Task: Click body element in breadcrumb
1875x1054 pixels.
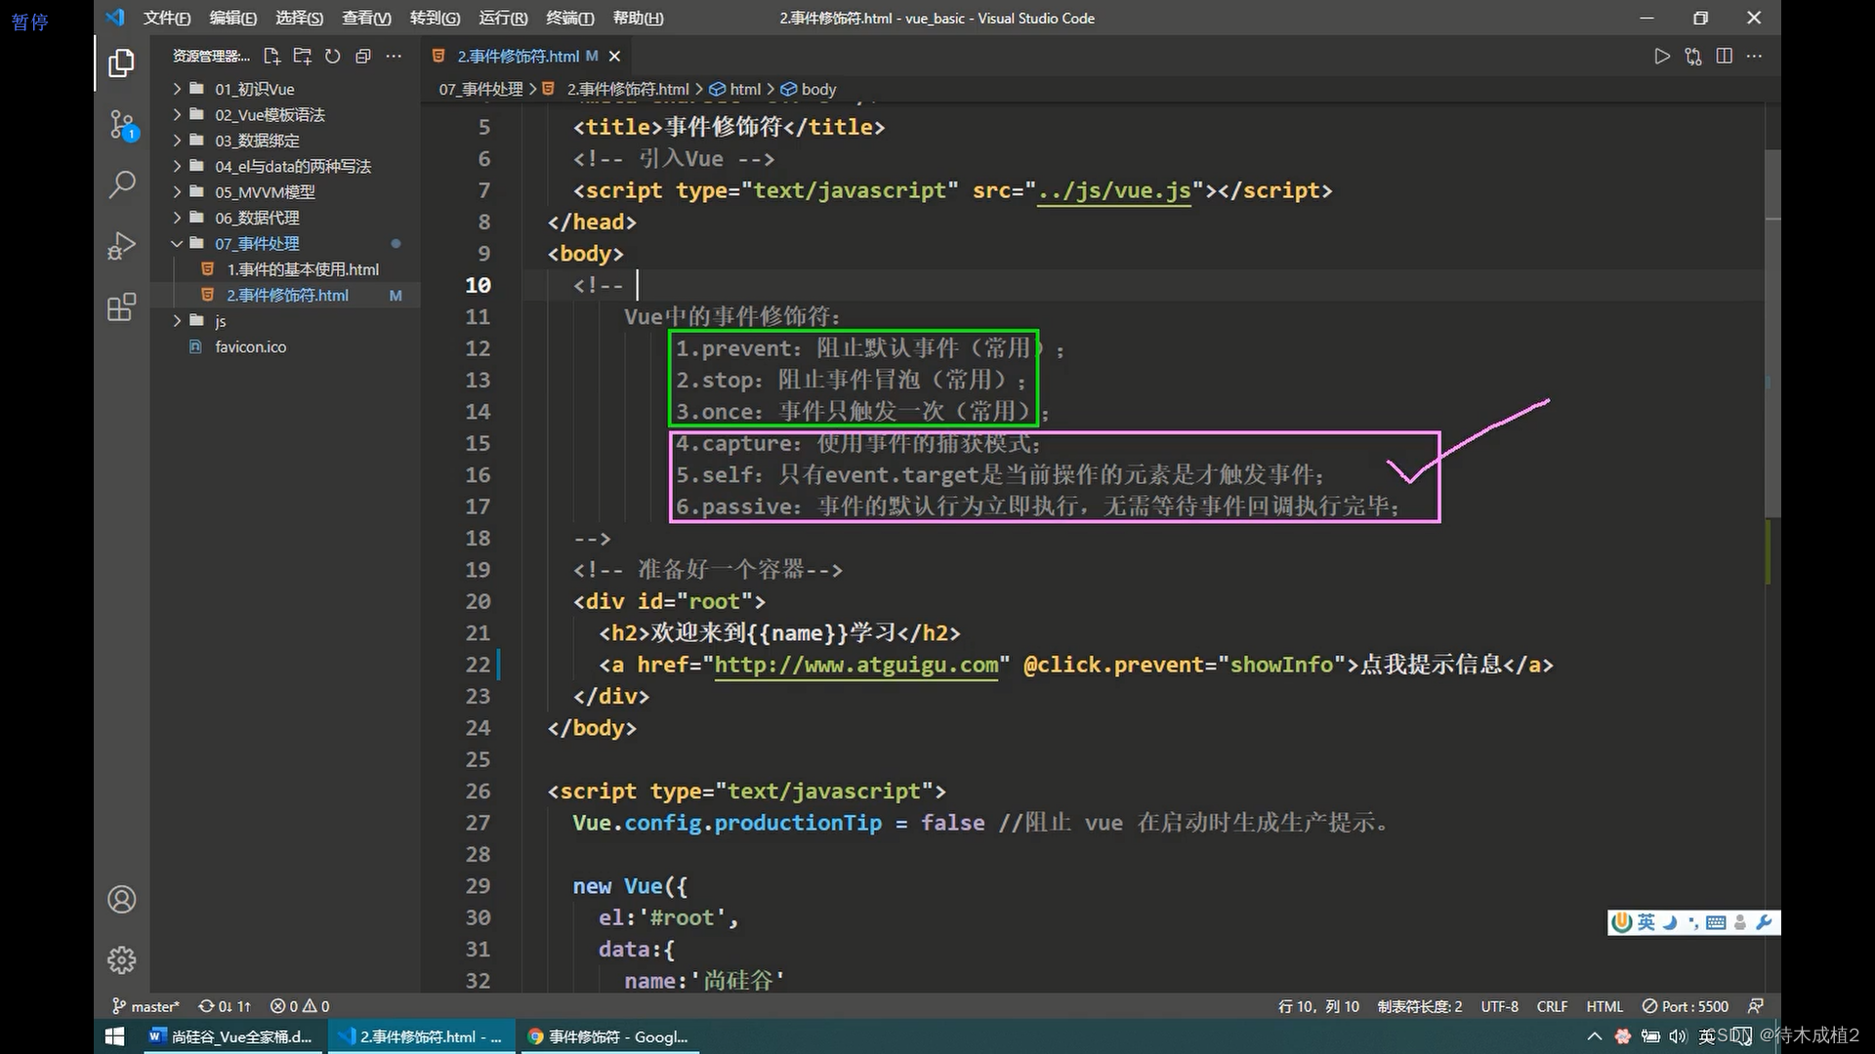Action: pyautogui.click(x=809, y=89)
